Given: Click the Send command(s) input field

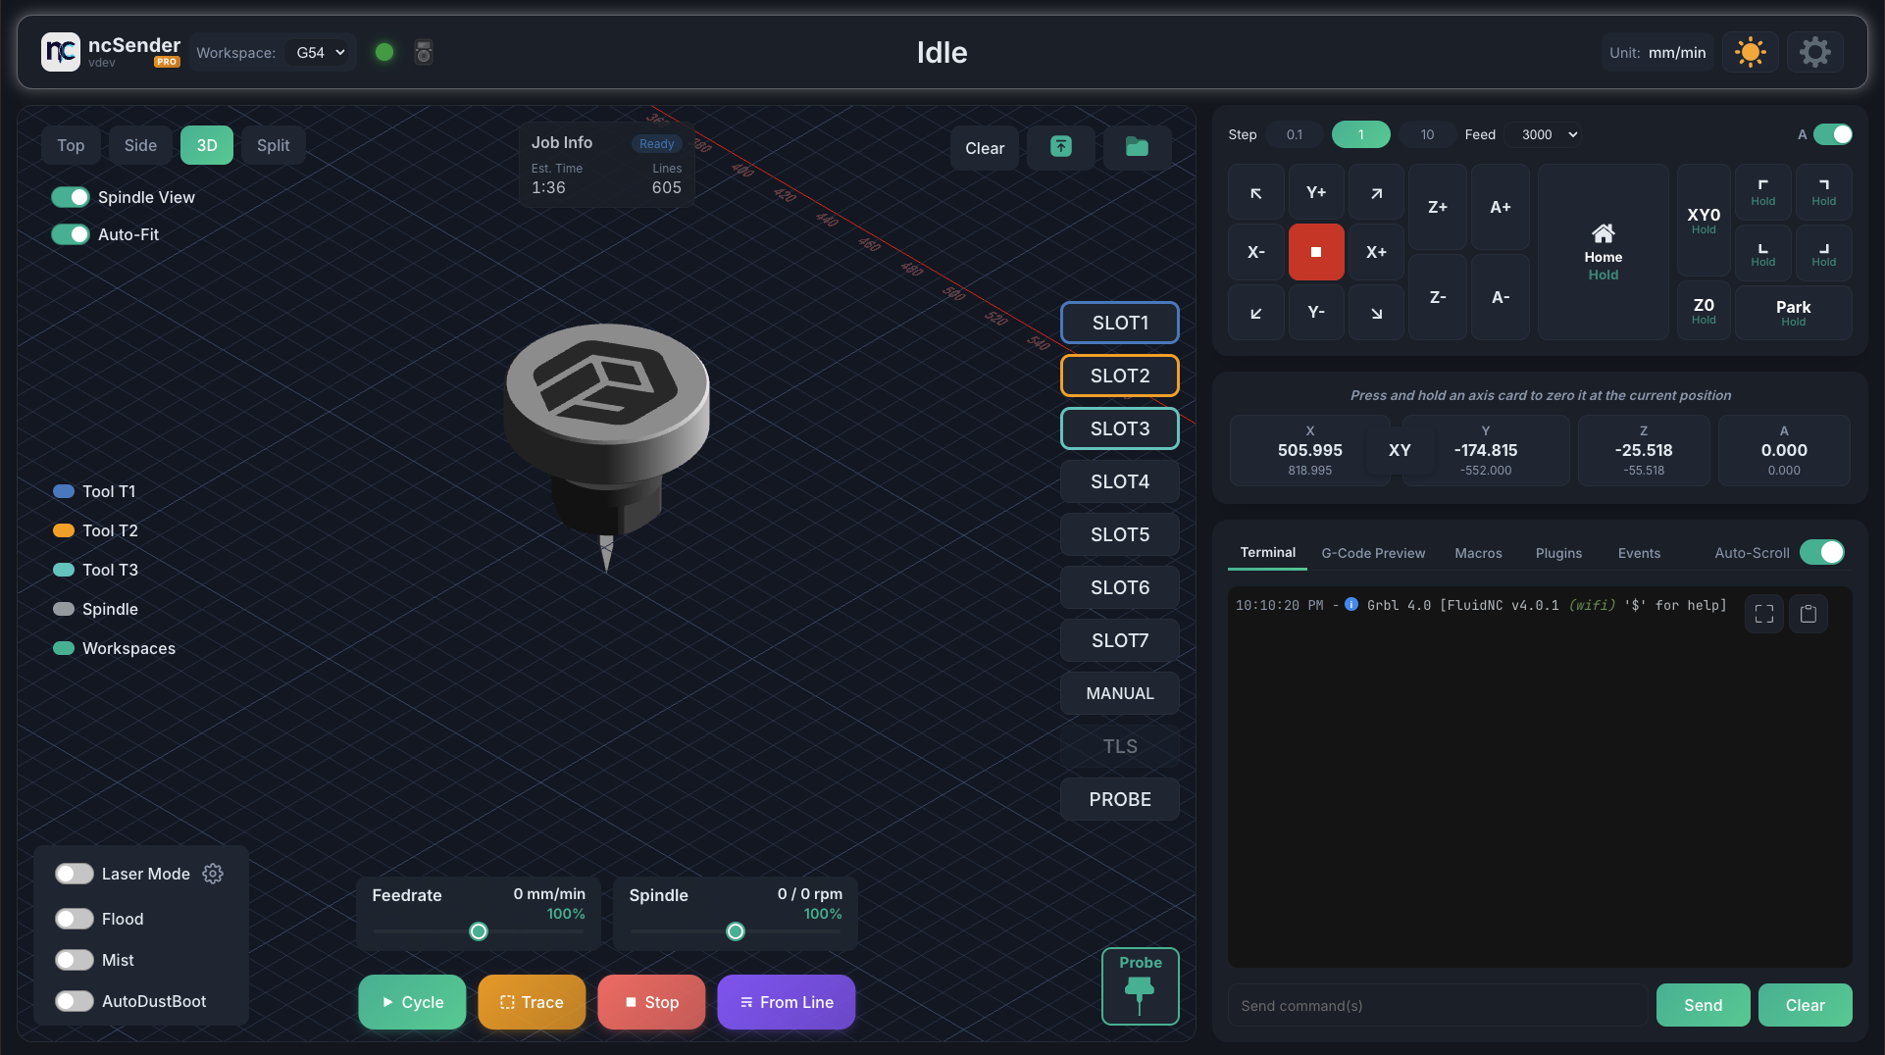Looking at the screenshot, I should 1437,1005.
